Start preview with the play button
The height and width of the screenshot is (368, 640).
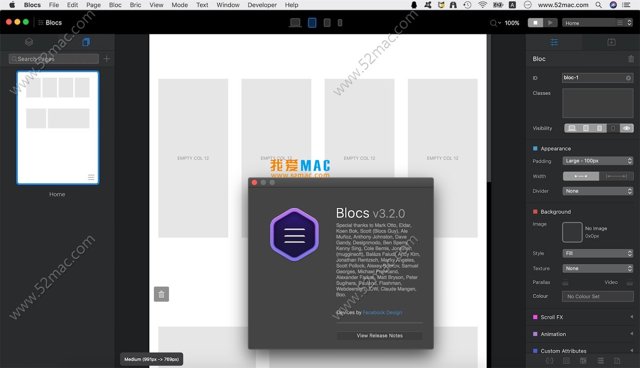tap(550, 23)
